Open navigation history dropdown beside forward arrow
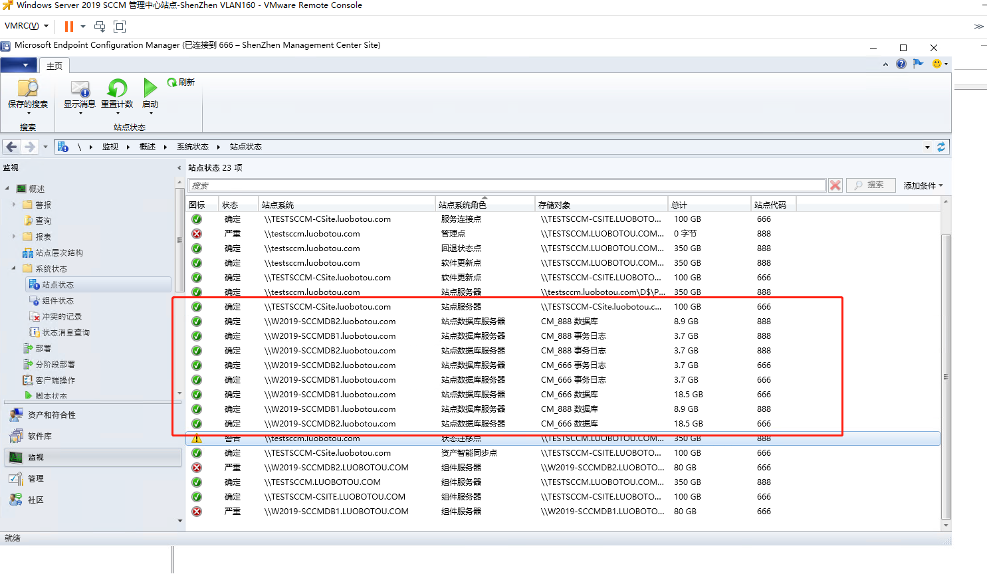987x574 pixels. click(45, 147)
